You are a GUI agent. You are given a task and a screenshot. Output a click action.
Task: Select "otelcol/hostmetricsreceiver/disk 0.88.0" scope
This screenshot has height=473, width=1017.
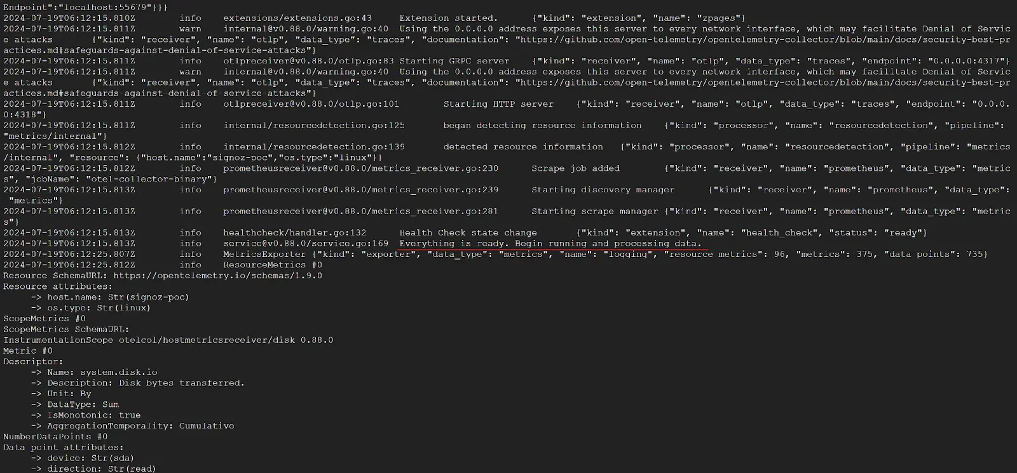[x=226, y=340]
